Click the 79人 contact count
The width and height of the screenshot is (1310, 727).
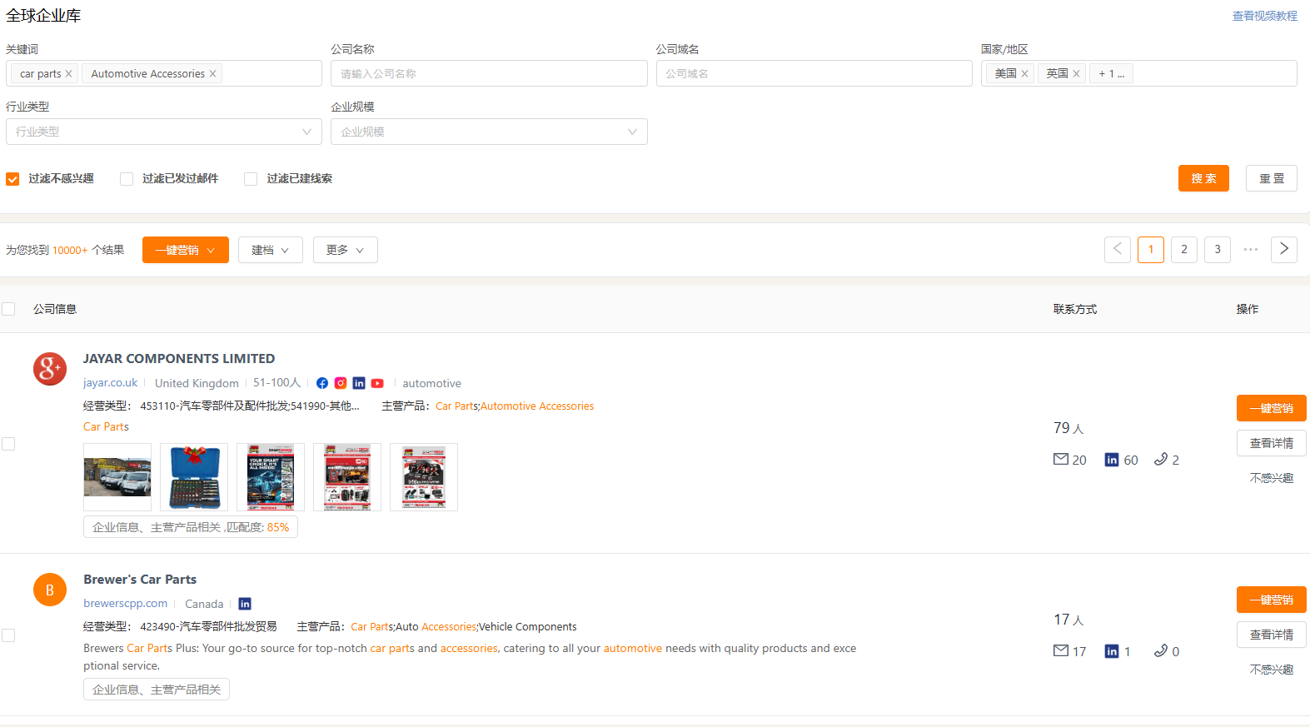(1068, 428)
